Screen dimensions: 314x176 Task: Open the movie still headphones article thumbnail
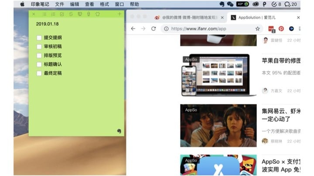pos(218,126)
